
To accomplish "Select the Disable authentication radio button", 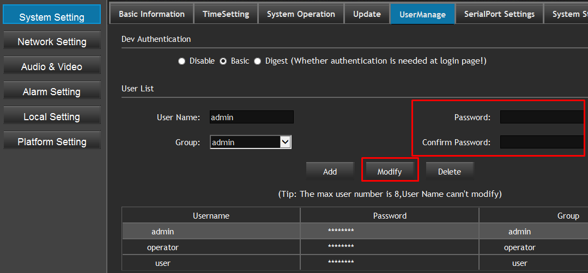I will coord(182,61).
